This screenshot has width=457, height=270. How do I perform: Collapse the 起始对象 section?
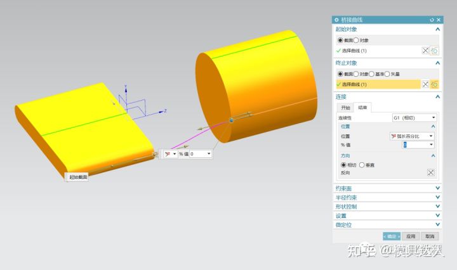point(437,29)
